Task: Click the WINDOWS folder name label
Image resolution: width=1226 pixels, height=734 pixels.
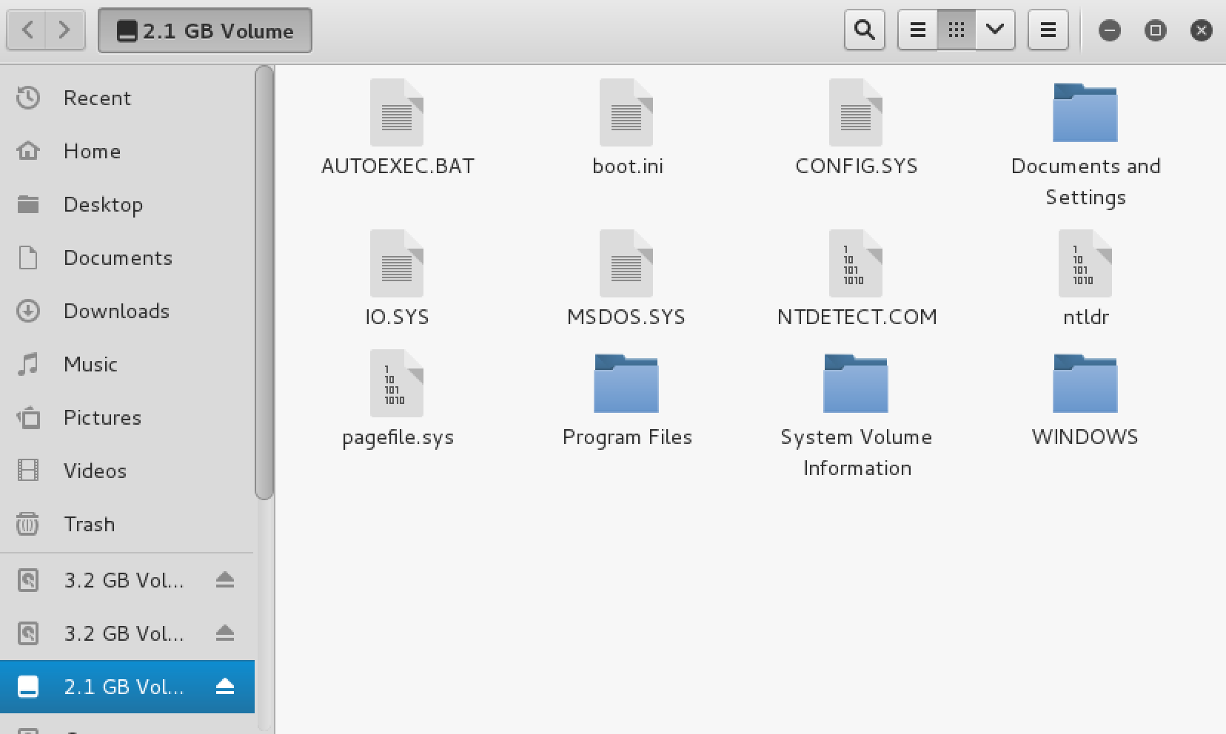Action: pyautogui.click(x=1085, y=437)
